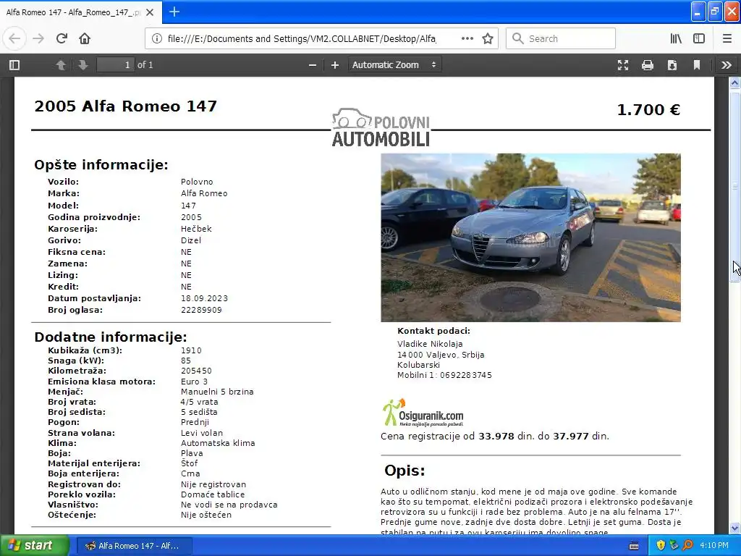Open the browser home page

[85, 38]
